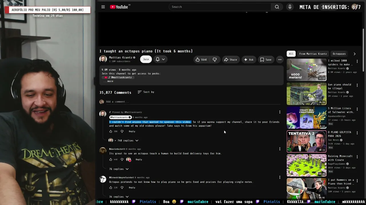Open Sort by comments dropdown

[146, 92]
